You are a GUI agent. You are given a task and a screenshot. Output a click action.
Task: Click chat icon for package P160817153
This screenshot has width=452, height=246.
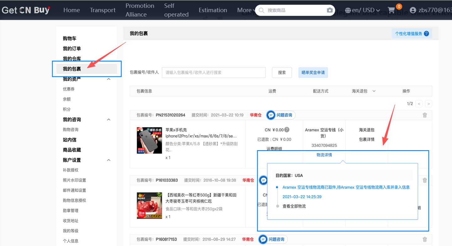[263, 239]
